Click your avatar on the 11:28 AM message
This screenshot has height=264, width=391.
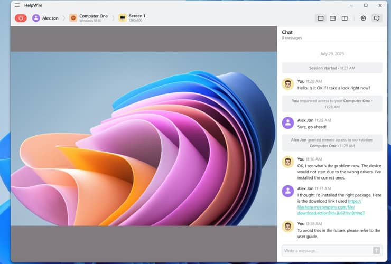tap(288, 84)
